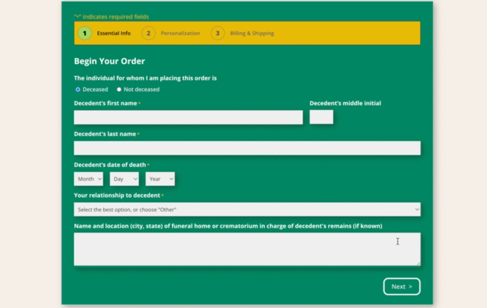Open the Day dropdown
487x308 pixels.
[124, 179]
